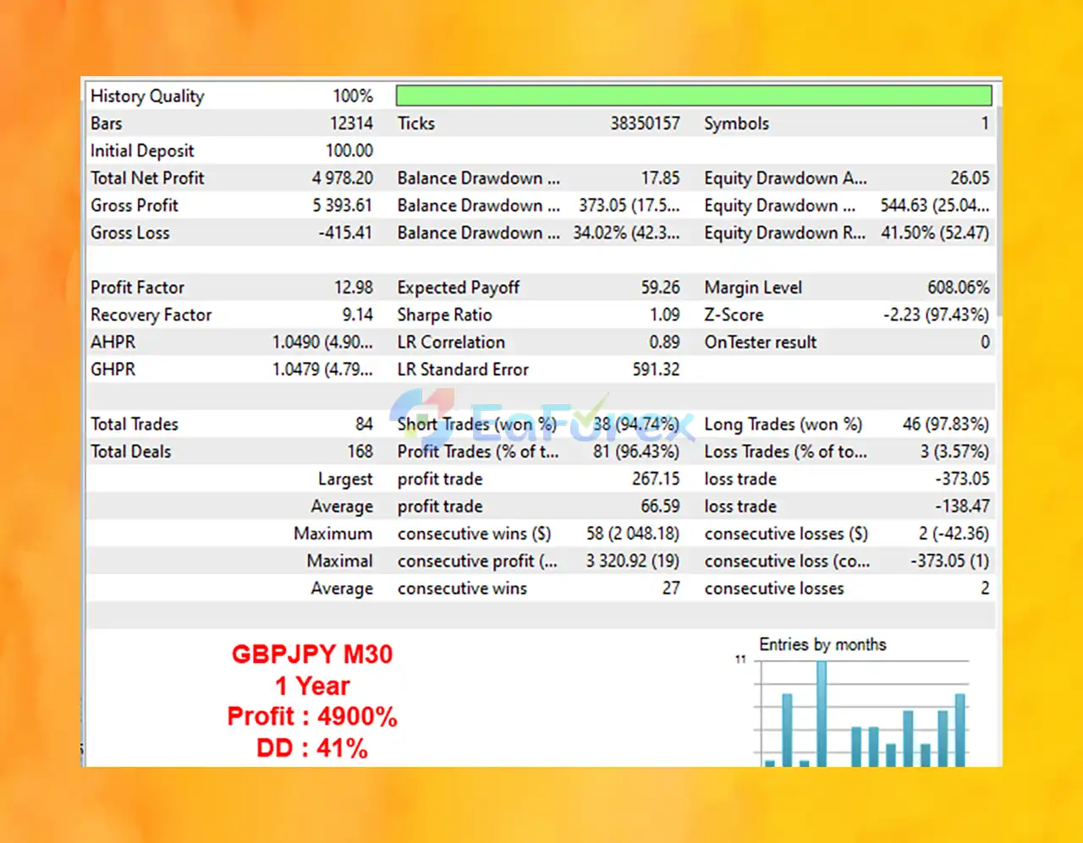Select the Recovery Factor value 9.14
1083x843 pixels.
pyautogui.click(x=358, y=315)
